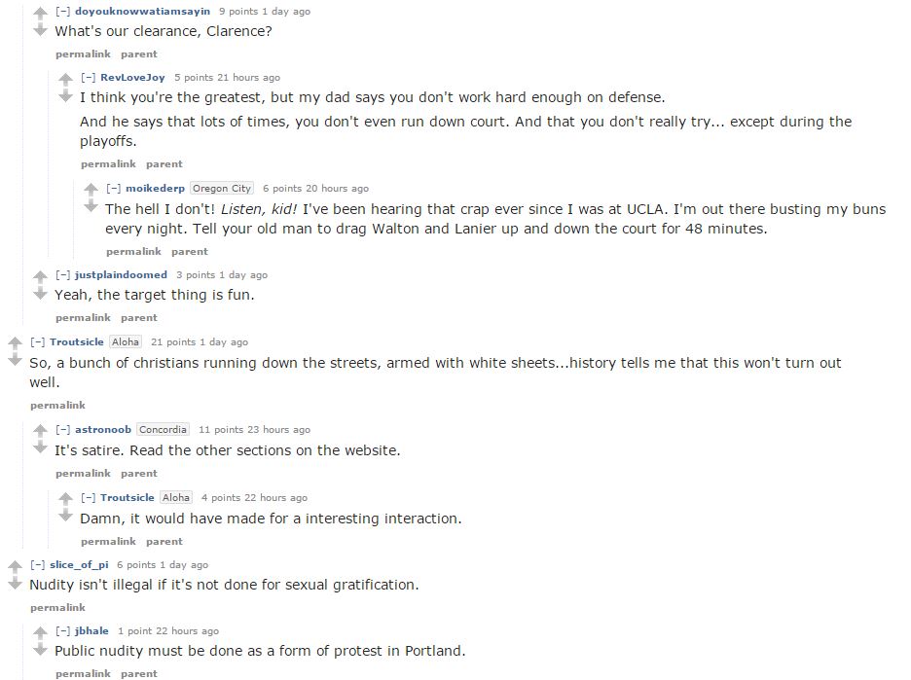The height and width of the screenshot is (680, 911).
Task: Click the Oregon City flair tag
Action: [222, 188]
